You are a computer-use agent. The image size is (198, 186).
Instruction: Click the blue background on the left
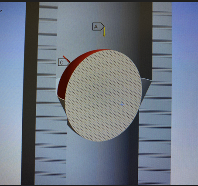11,93
